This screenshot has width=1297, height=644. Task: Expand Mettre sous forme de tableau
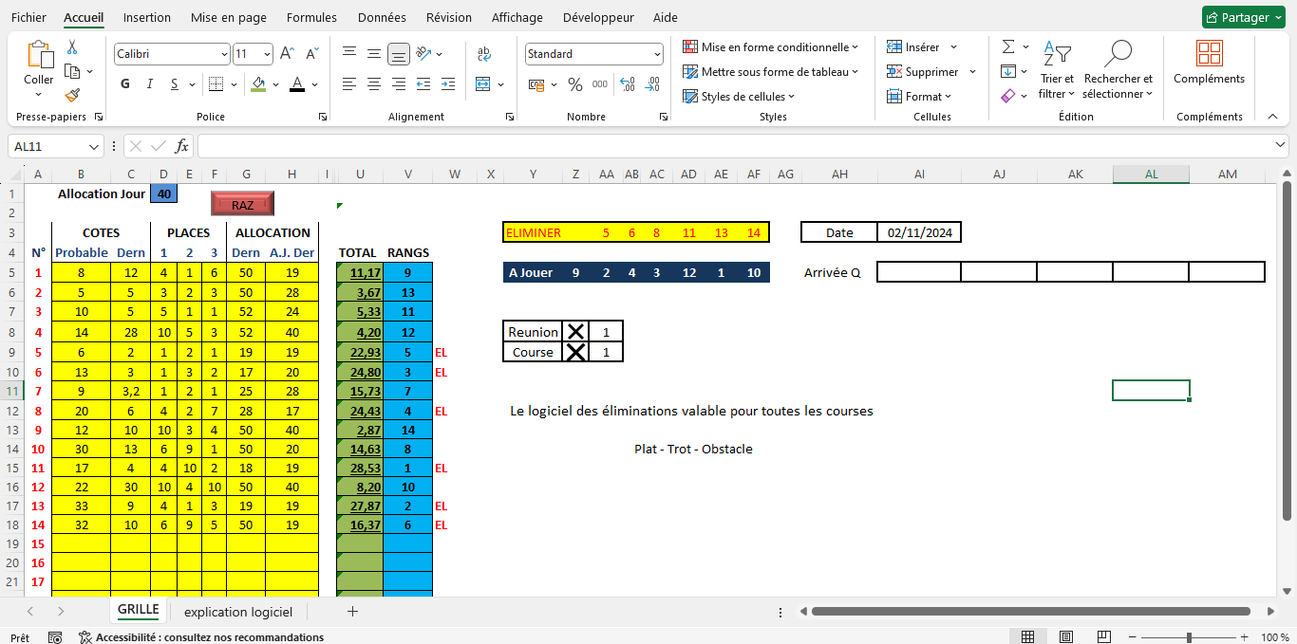coord(770,71)
